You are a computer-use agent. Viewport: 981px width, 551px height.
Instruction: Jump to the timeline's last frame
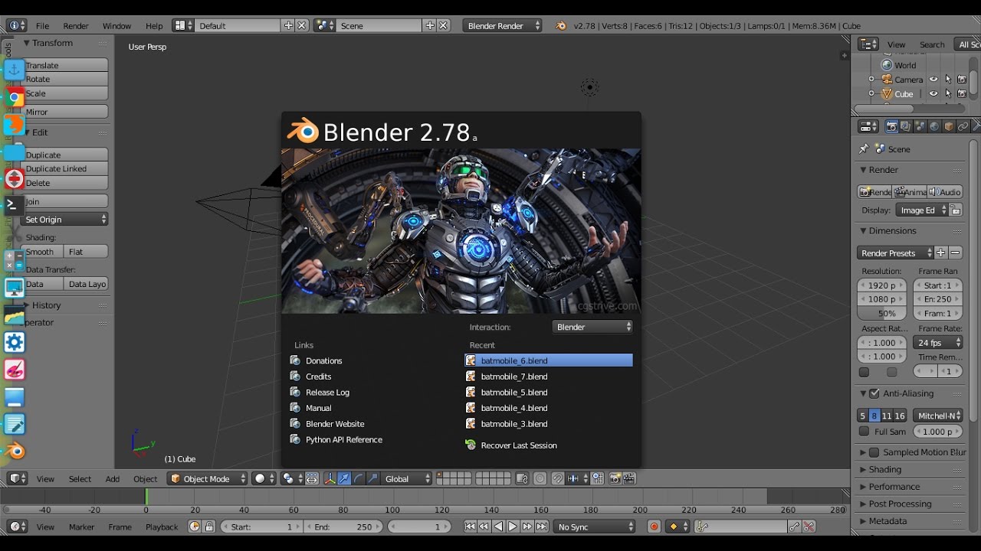tap(542, 527)
